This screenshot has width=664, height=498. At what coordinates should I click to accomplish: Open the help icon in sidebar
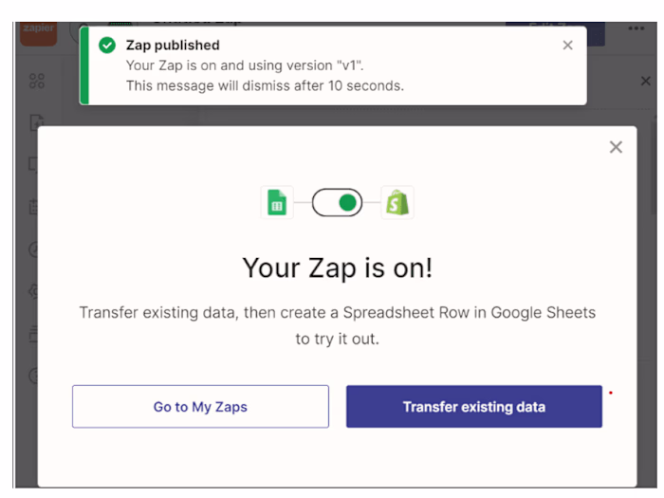coord(37,376)
